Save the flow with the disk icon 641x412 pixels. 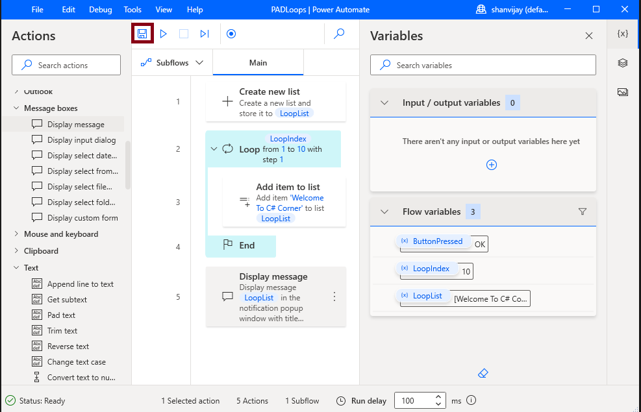tap(142, 34)
